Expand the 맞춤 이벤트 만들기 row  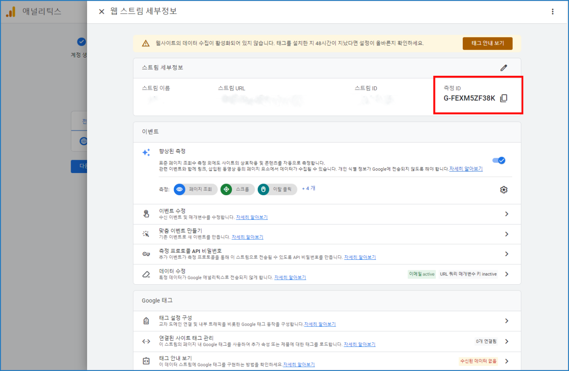click(507, 234)
